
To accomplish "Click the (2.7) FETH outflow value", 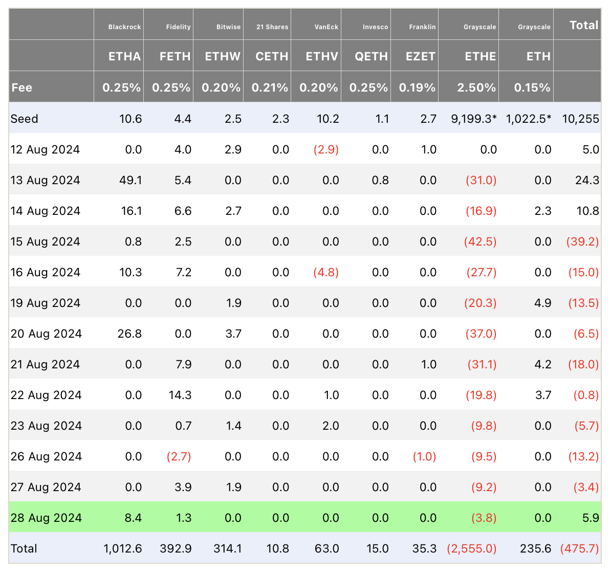I will pos(179,456).
